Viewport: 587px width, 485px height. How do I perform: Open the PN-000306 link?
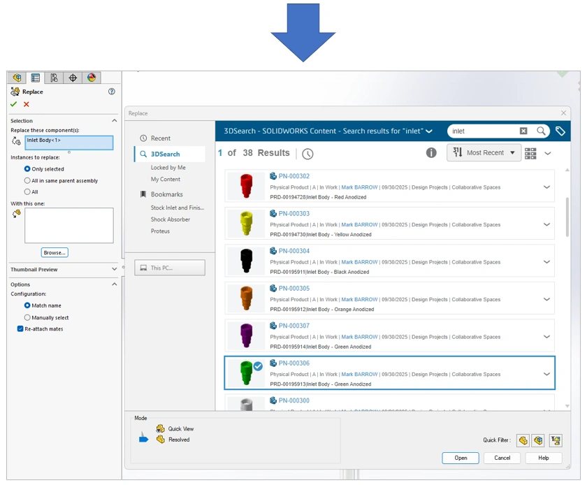click(x=294, y=363)
